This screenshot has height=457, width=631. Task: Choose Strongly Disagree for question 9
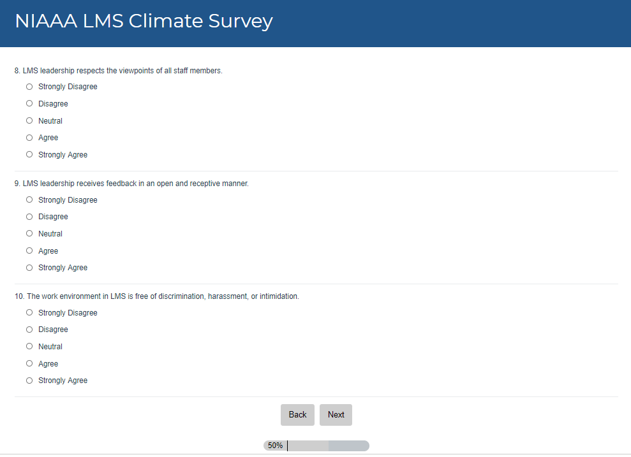tap(29, 199)
